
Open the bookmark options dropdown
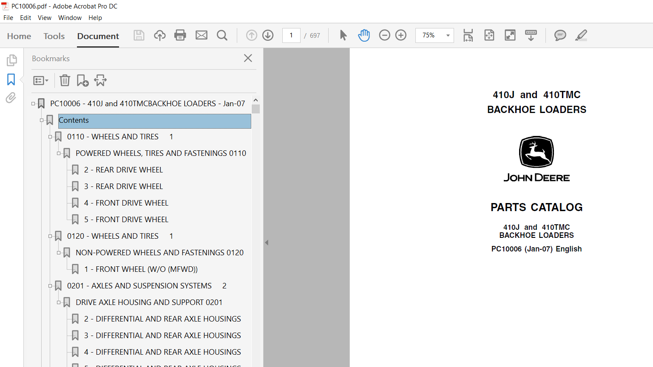[x=41, y=80]
